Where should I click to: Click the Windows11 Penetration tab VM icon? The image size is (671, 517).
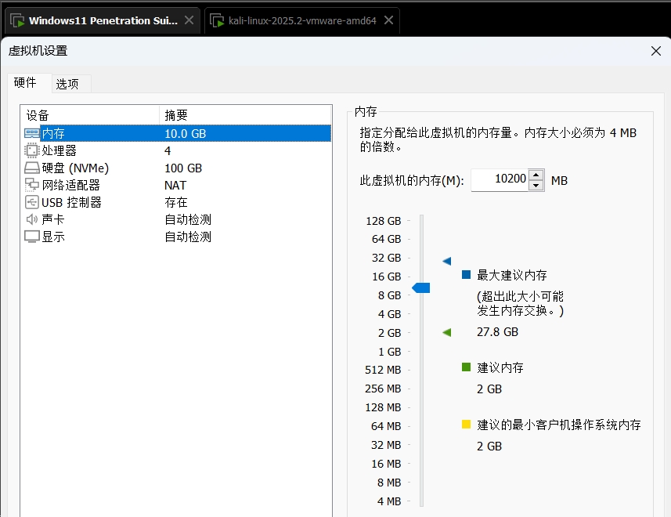pos(17,20)
